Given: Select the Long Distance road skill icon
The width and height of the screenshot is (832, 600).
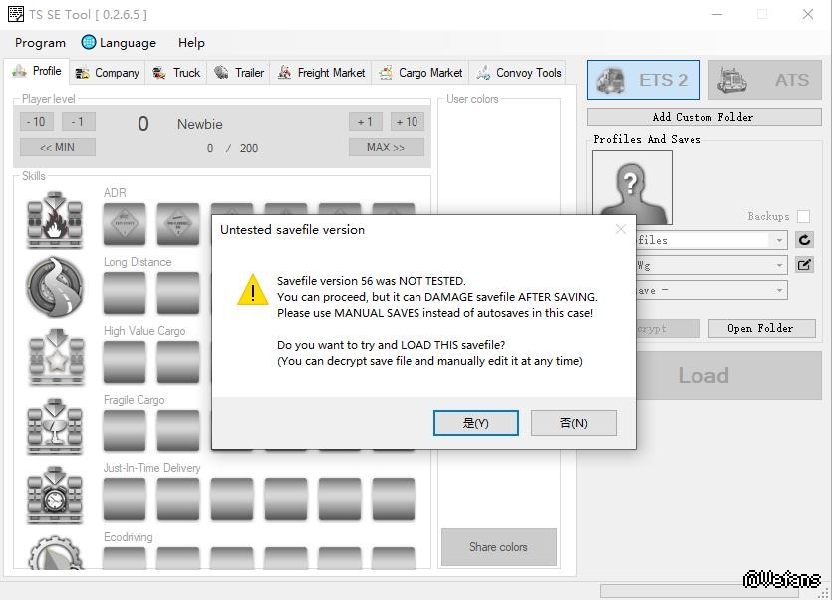Looking at the screenshot, I should 55,287.
